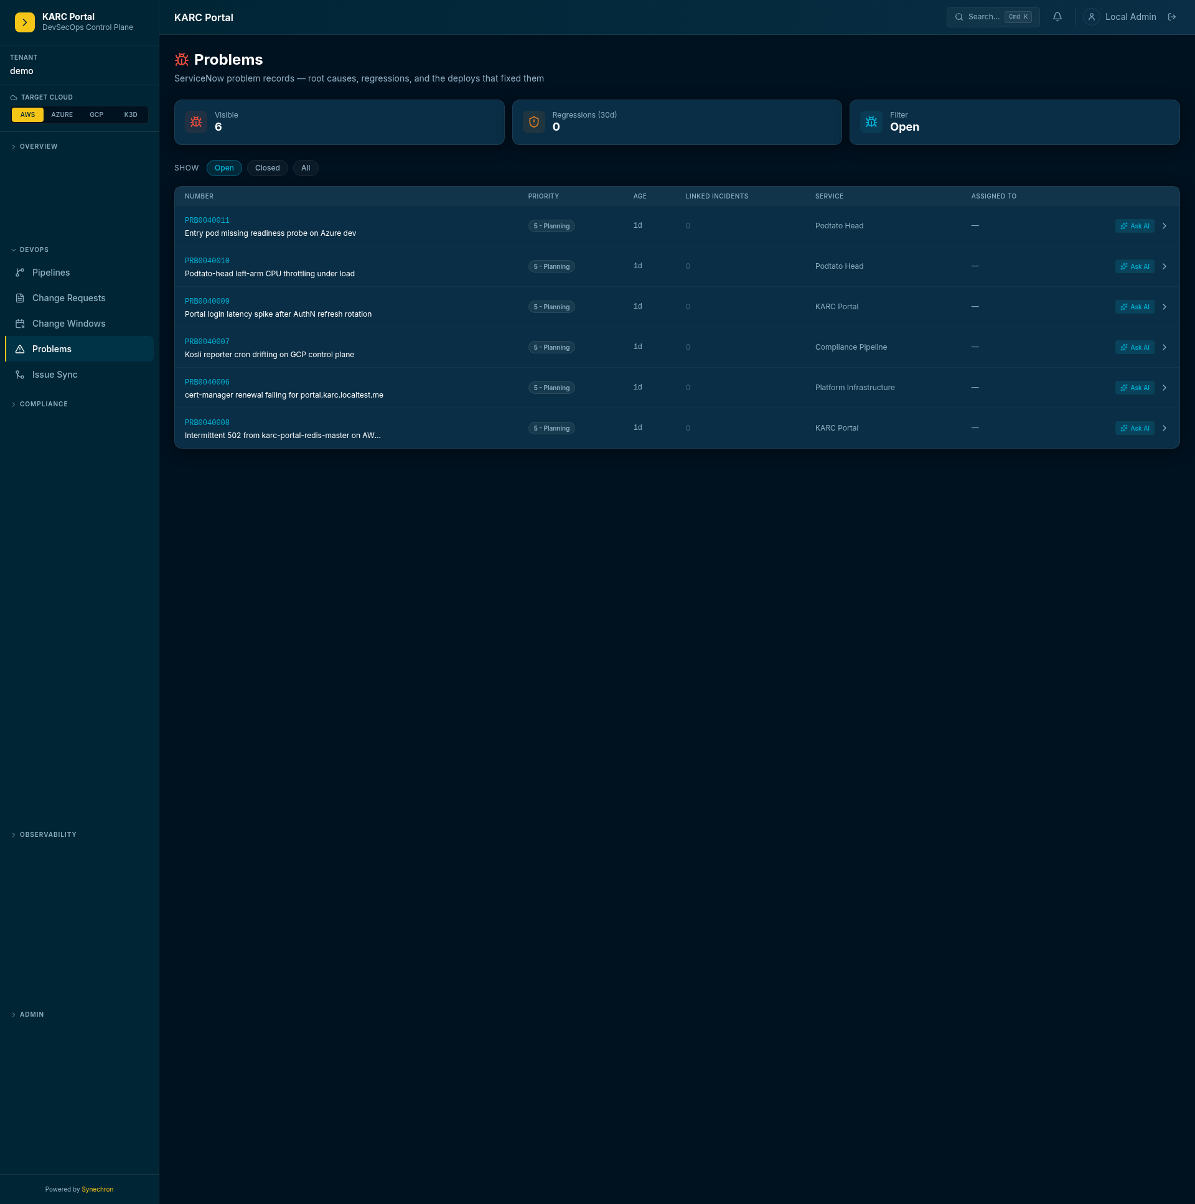The height and width of the screenshot is (1204, 1195).
Task: Click the Issue Sync icon
Action: (20, 375)
